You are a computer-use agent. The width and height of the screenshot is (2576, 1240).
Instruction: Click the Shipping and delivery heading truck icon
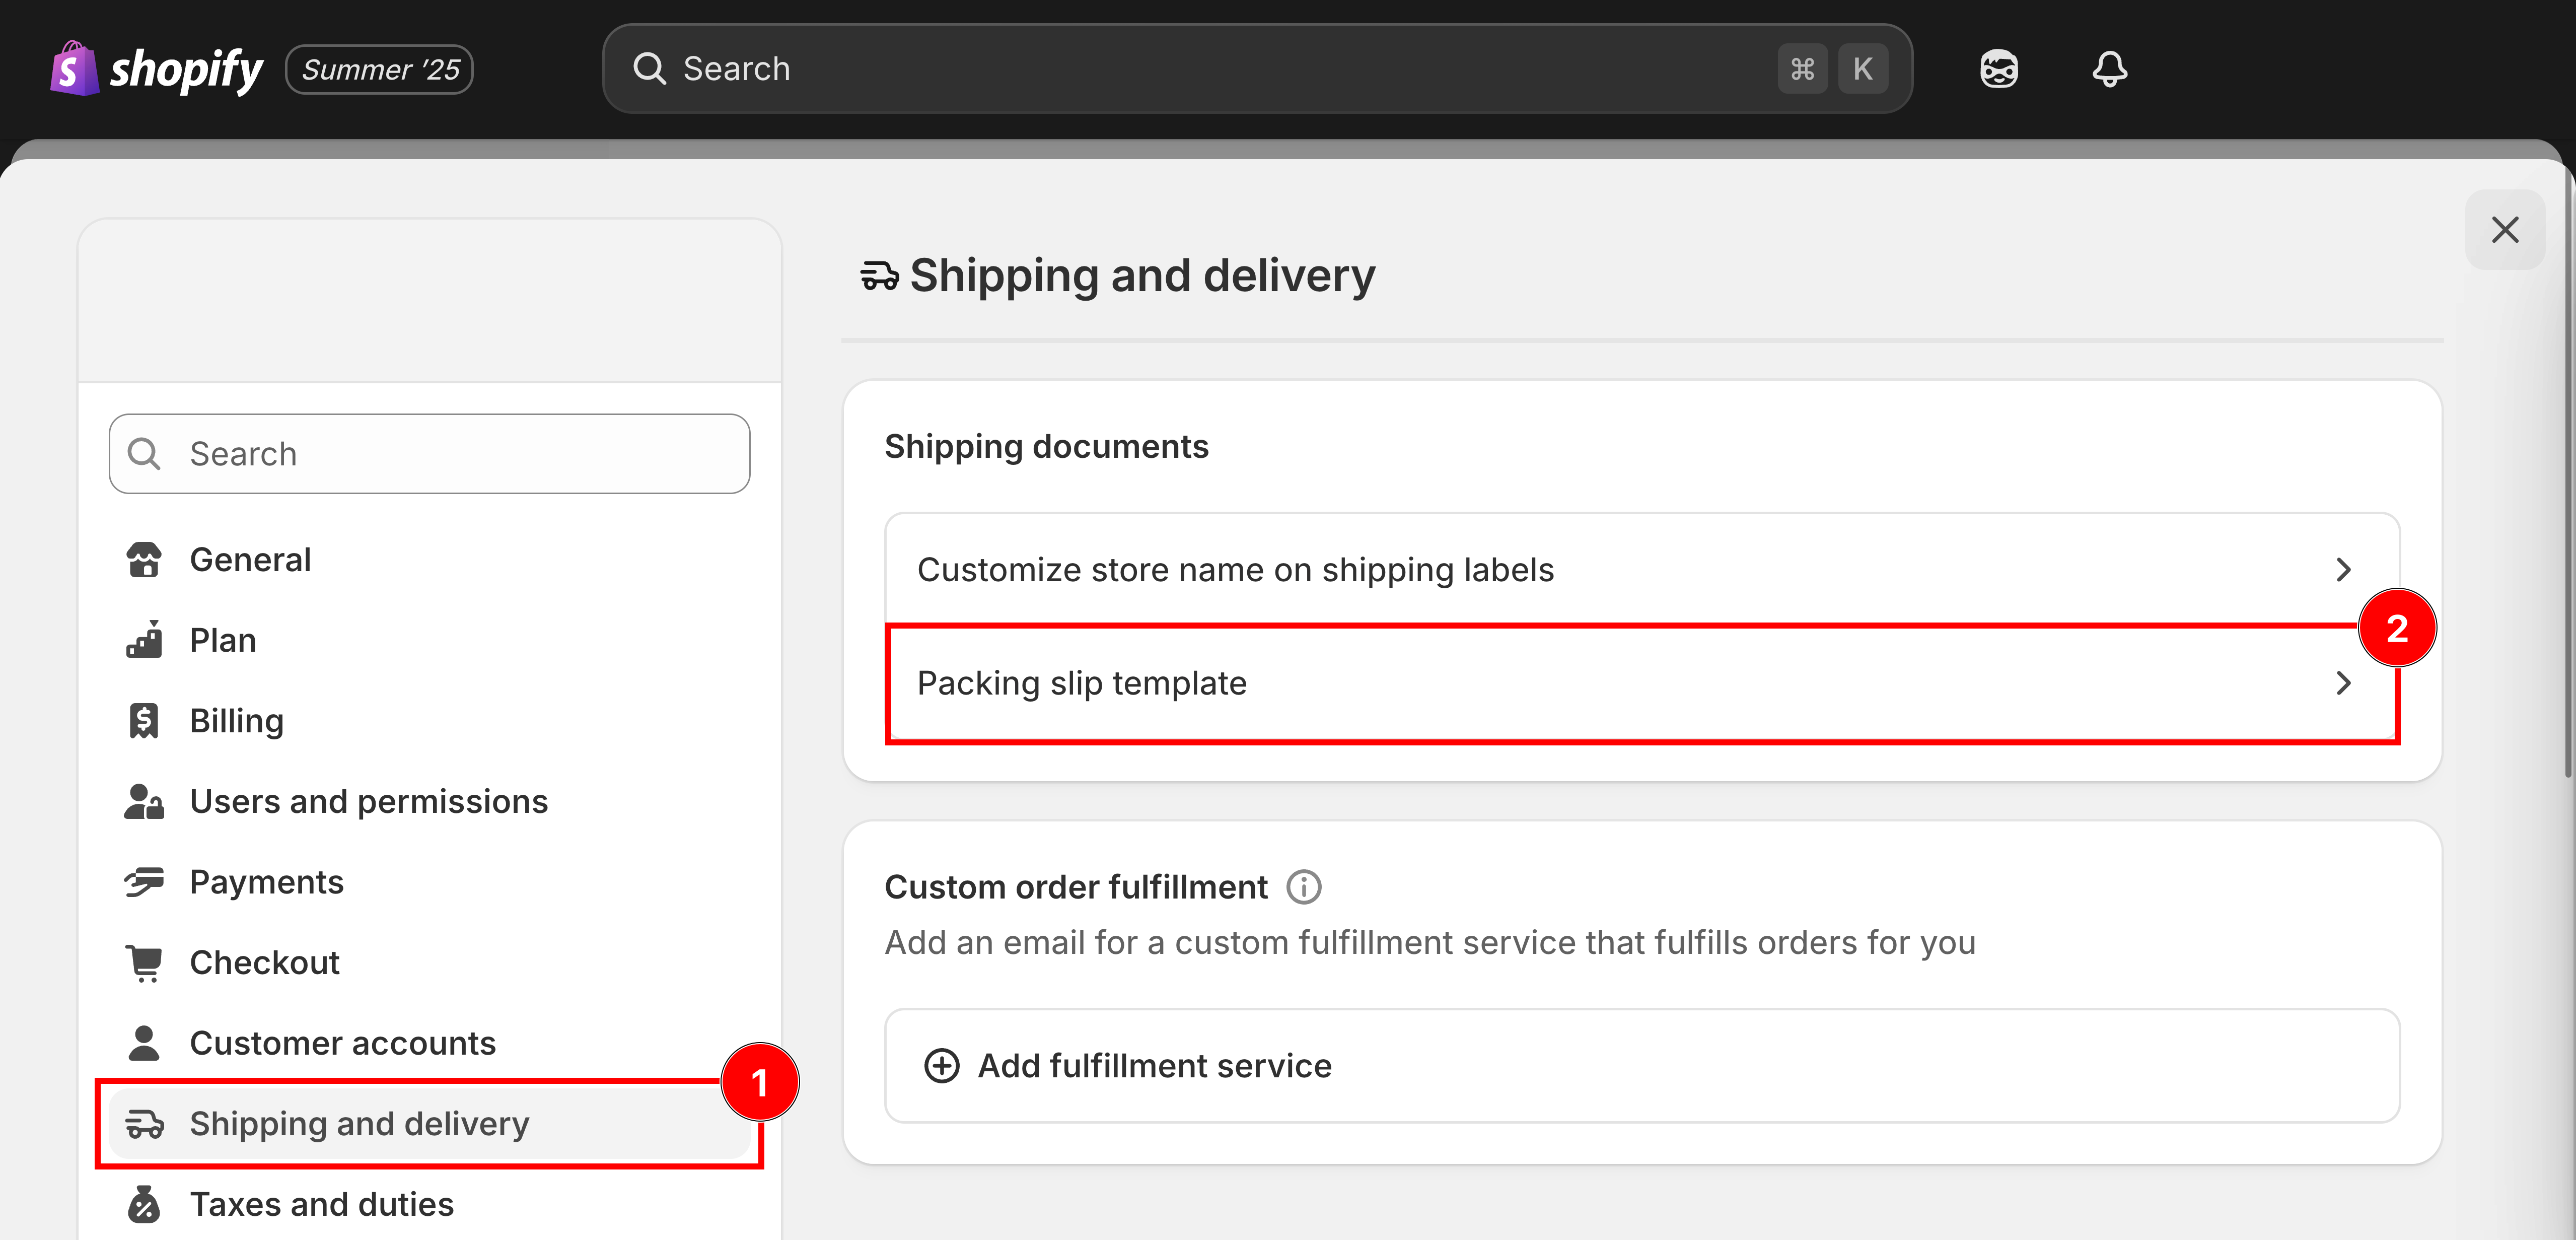pyautogui.click(x=879, y=275)
